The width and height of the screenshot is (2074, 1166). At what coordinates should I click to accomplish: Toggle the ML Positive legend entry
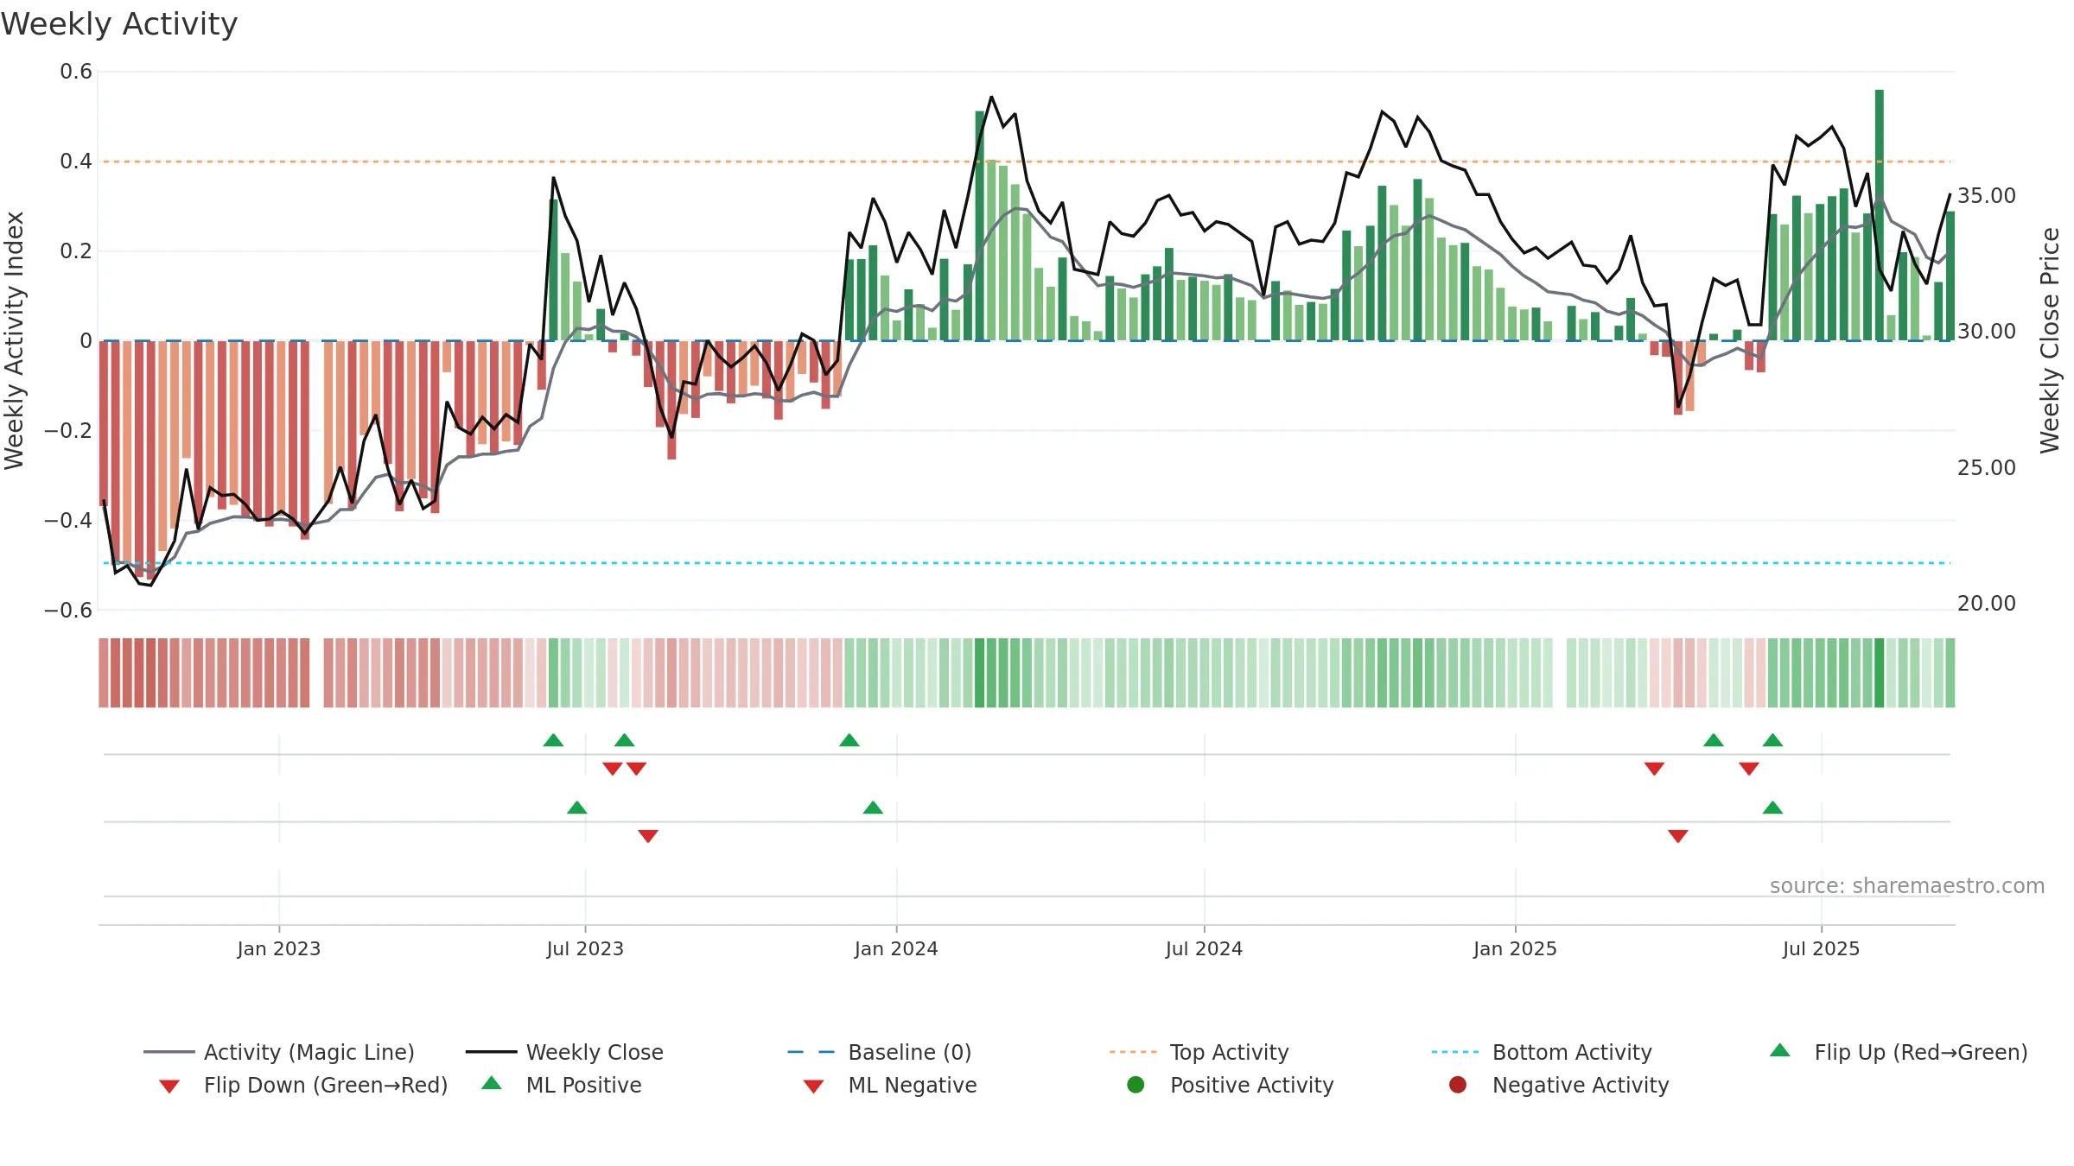pos(562,1085)
